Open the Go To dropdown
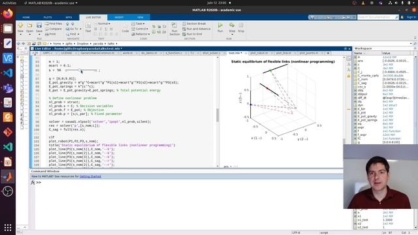 point(74,29)
